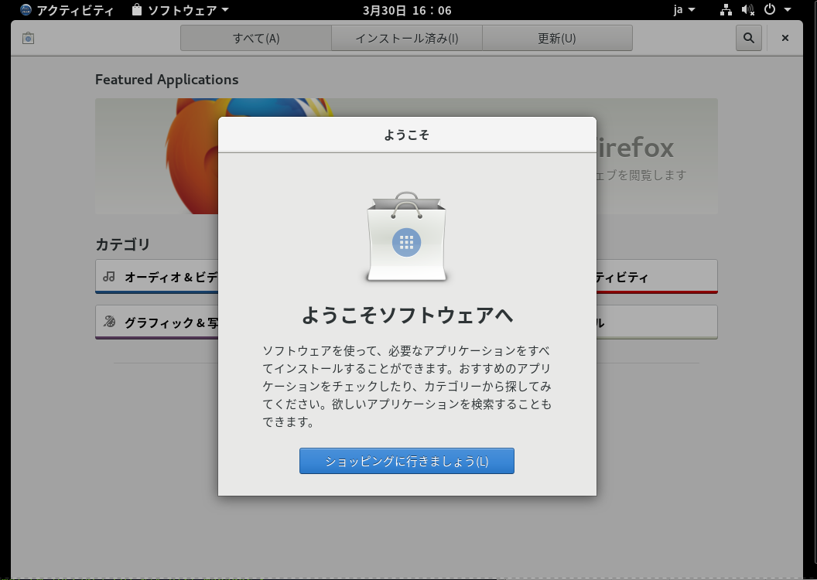Viewport: 817px width, 580px height.
Task: Click the shopping bag welcome image
Action: click(x=407, y=238)
